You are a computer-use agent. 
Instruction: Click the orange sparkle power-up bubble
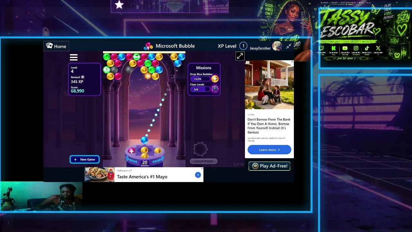click(x=148, y=76)
